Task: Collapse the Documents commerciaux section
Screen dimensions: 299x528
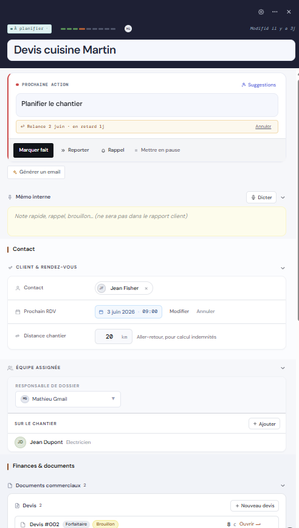Action: point(283,485)
